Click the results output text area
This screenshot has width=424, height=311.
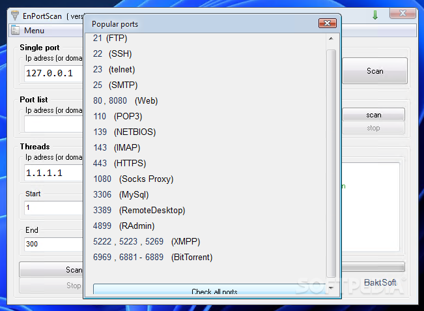click(371, 207)
